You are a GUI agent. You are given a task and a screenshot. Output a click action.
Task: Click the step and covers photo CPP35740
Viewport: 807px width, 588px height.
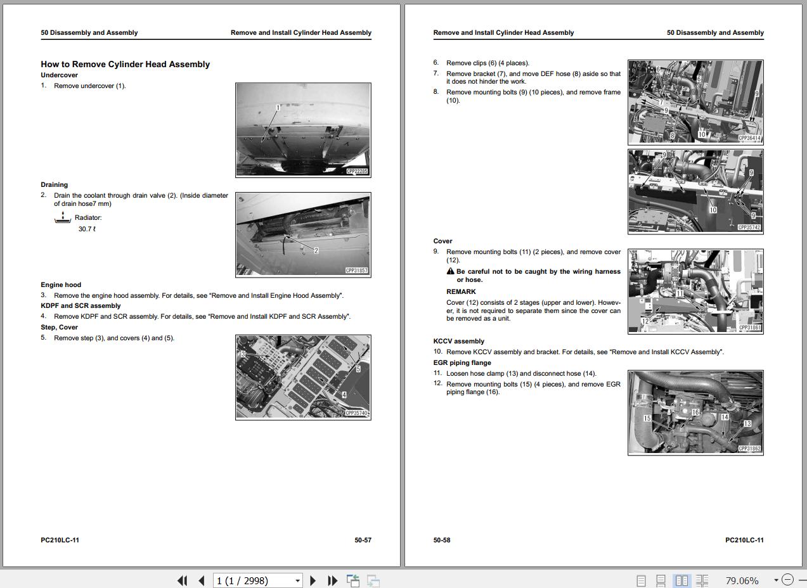tap(303, 377)
